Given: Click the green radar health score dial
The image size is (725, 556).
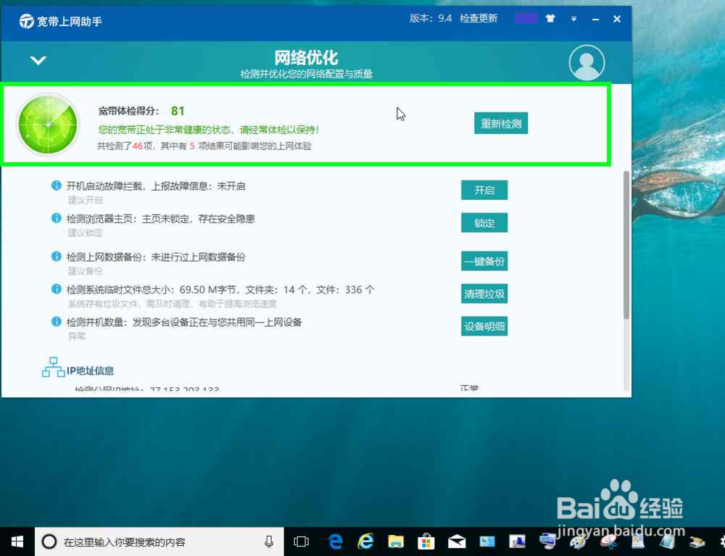Looking at the screenshot, I should click(x=46, y=124).
